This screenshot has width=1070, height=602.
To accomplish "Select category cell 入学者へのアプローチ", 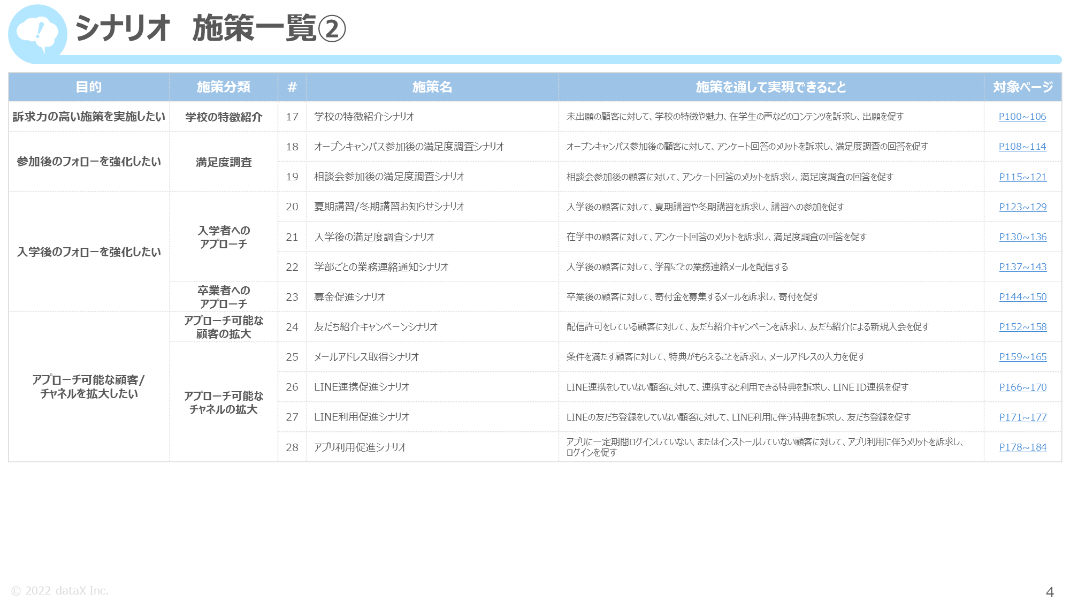I will [x=224, y=237].
